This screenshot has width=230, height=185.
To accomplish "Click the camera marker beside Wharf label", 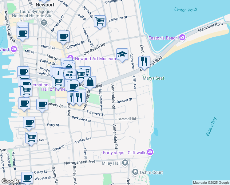I will coord(14,49).
